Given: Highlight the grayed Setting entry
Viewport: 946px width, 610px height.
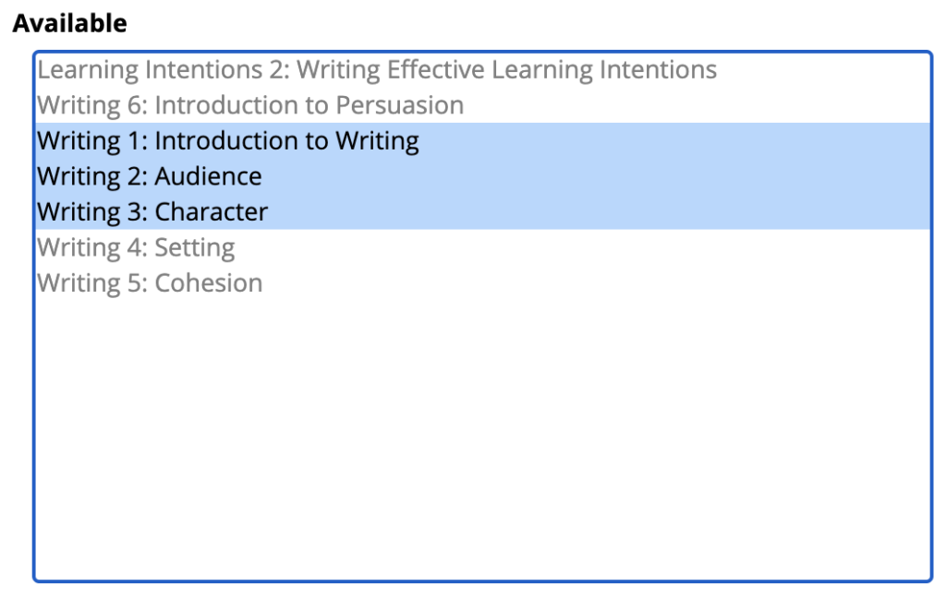Looking at the screenshot, I should pyautogui.click(x=136, y=247).
